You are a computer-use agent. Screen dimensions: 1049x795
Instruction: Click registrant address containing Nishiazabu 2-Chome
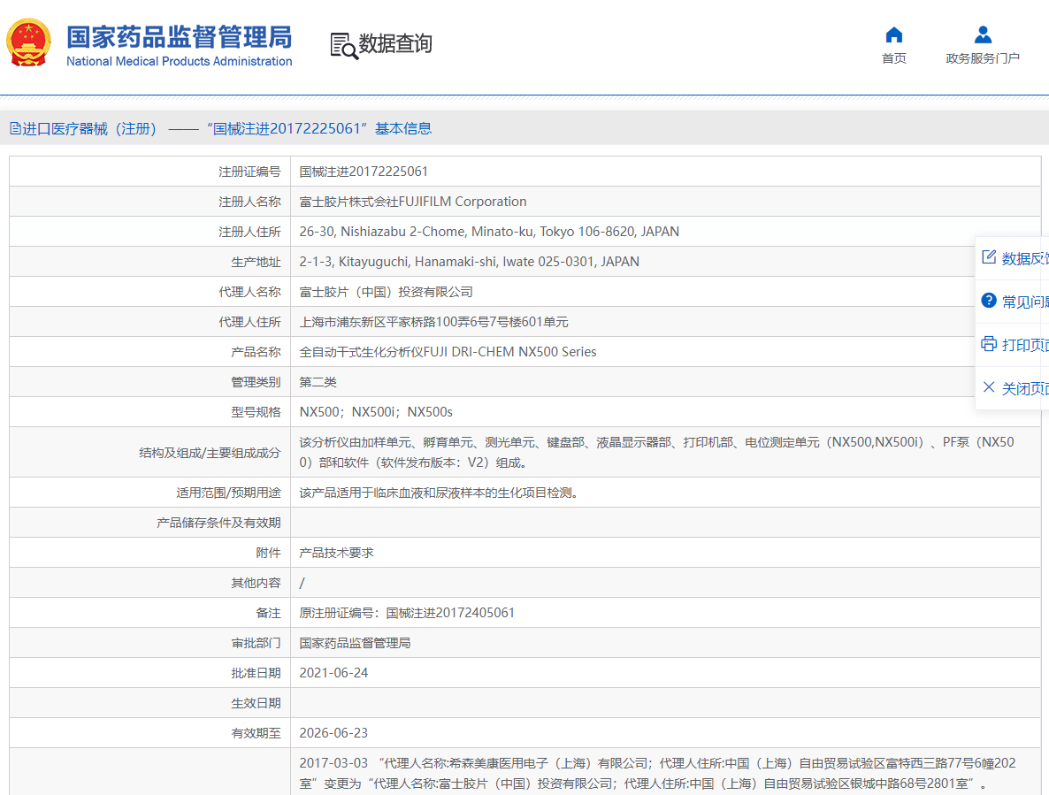click(x=489, y=232)
